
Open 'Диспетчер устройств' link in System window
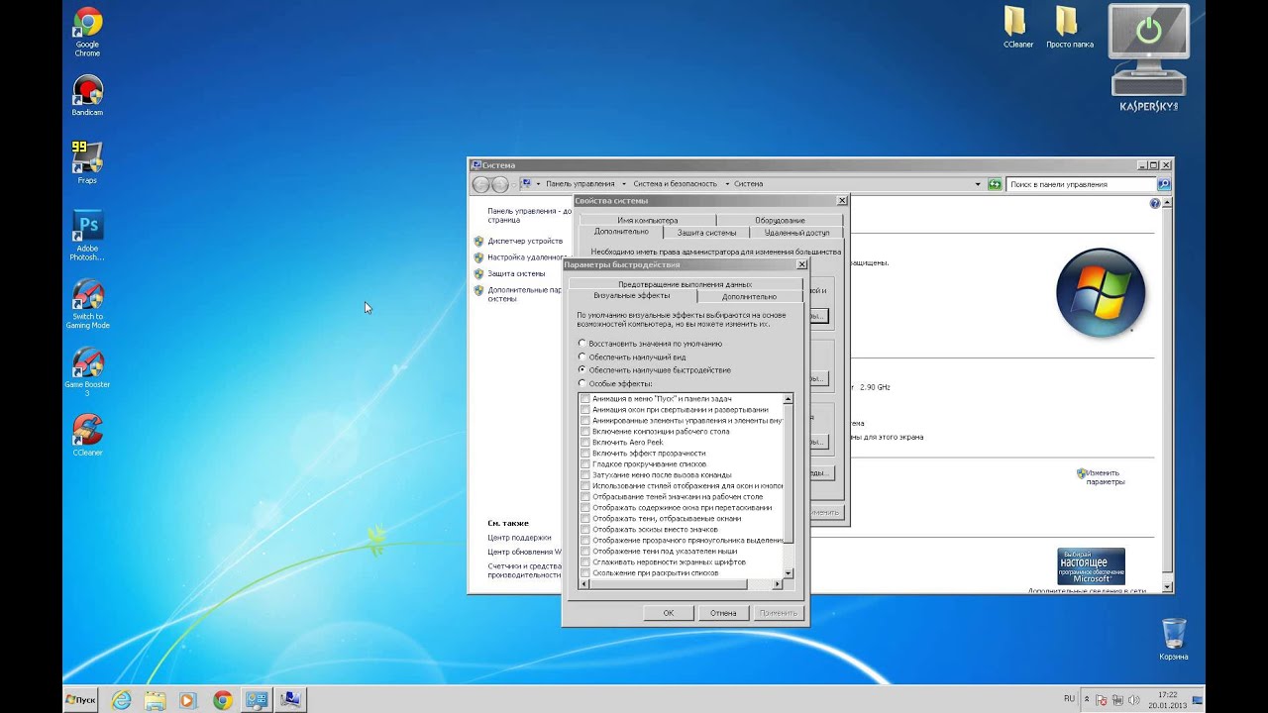pos(525,241)
